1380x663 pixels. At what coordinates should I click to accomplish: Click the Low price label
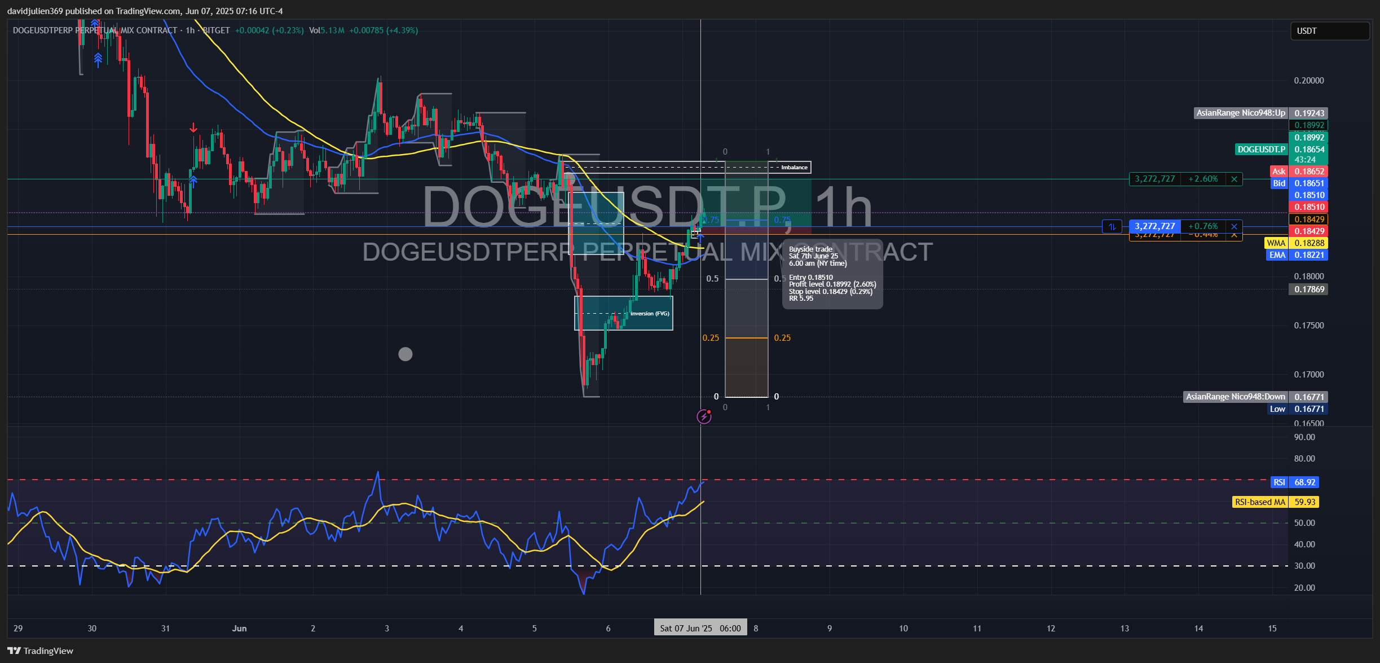point(1277,409)
